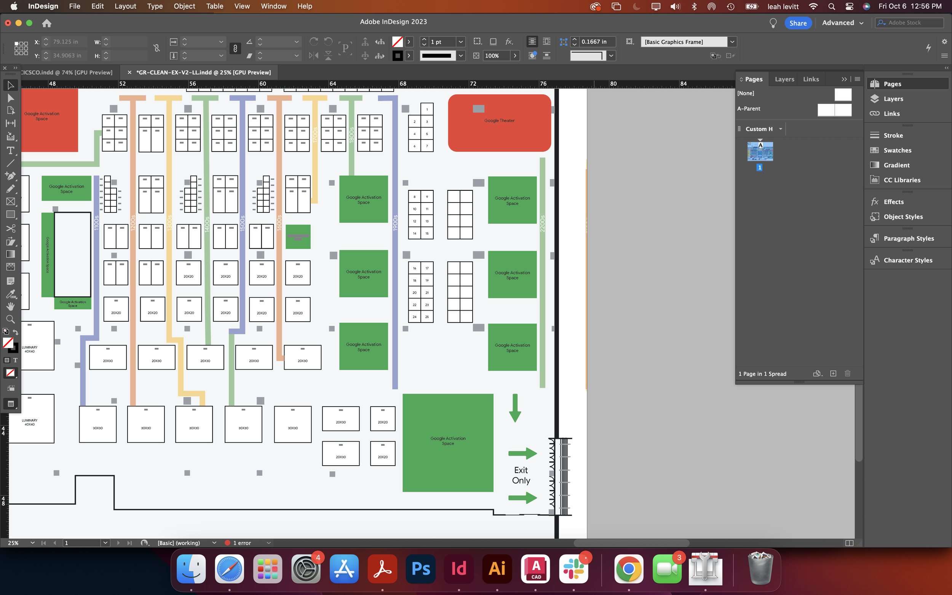This screenshot has height=595, width=952.
Task: Toggle two-page spread view at bottom right
Action: pyautogui.click(x=850, y=543)
